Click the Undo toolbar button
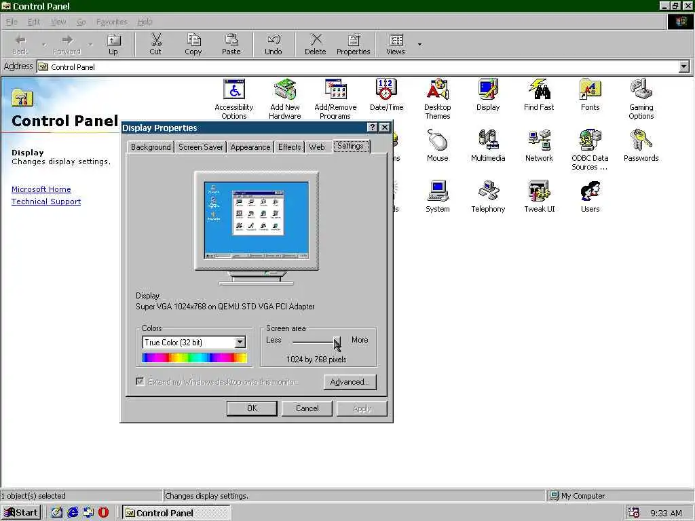This screenshot has width=695, height=521. (274, 44)
